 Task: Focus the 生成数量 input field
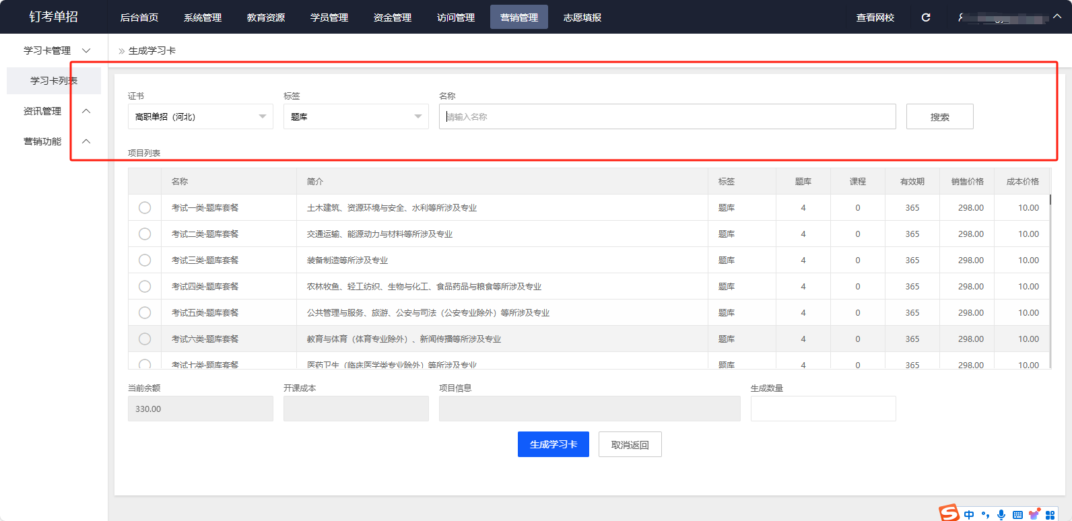tap(824, 409)
